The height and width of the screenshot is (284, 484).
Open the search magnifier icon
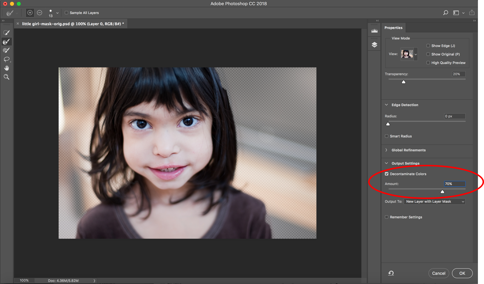[445, 13]
